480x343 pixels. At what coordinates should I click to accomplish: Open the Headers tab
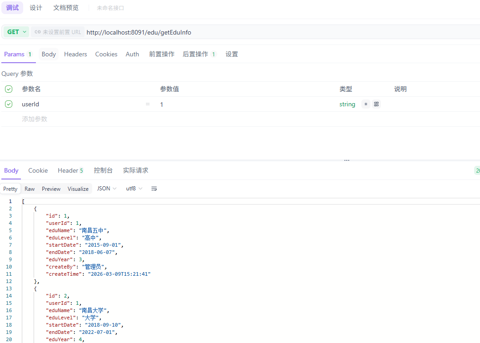tap(75, 54)
